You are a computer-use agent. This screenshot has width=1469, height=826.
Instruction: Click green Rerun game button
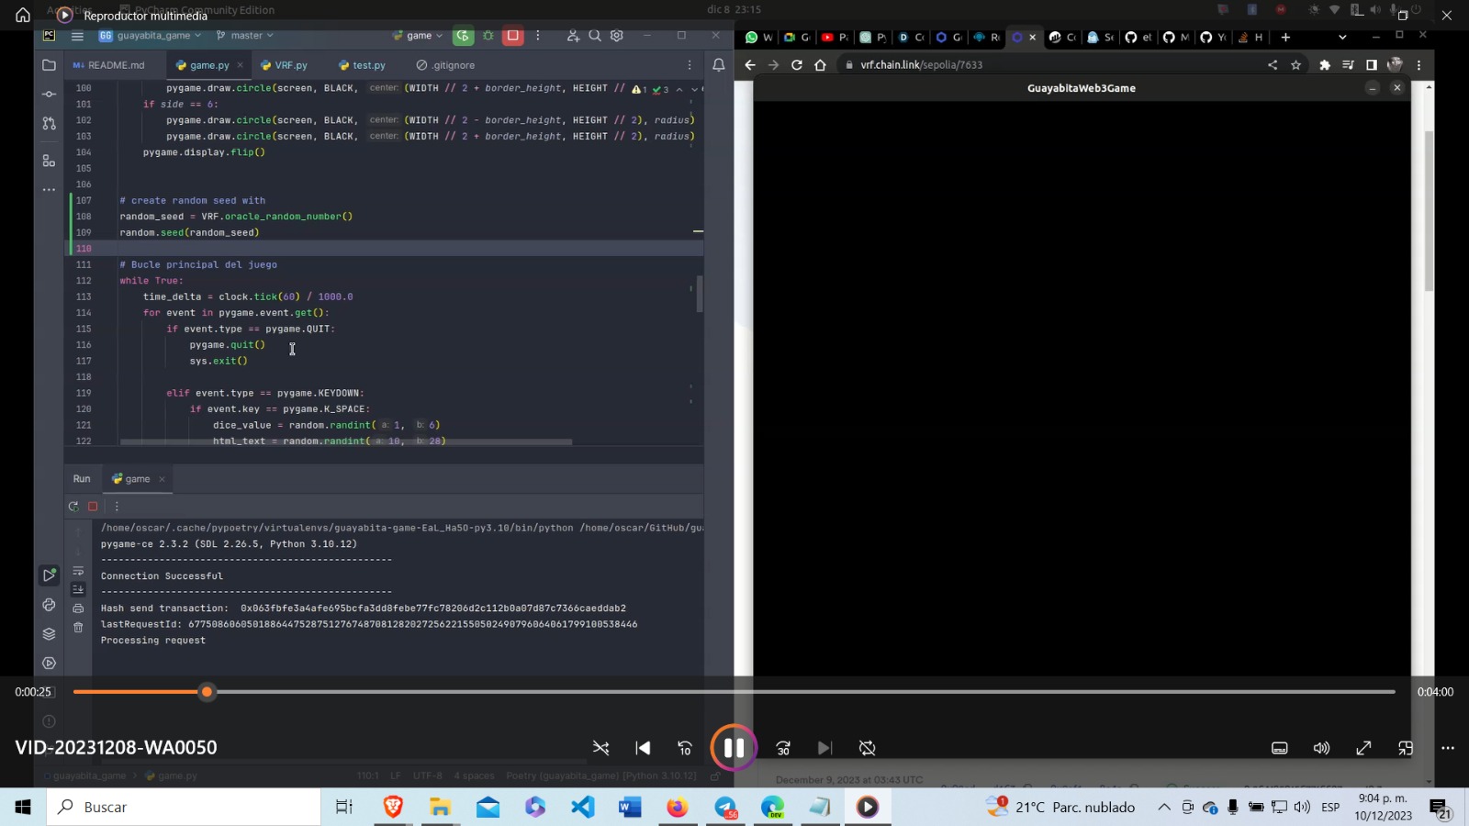464,36
